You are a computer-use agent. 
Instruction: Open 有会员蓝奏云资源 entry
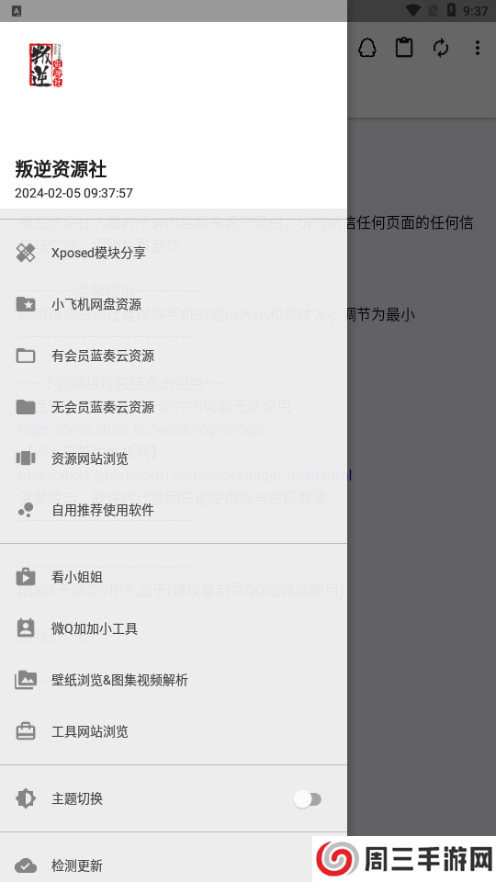[174, 356]
